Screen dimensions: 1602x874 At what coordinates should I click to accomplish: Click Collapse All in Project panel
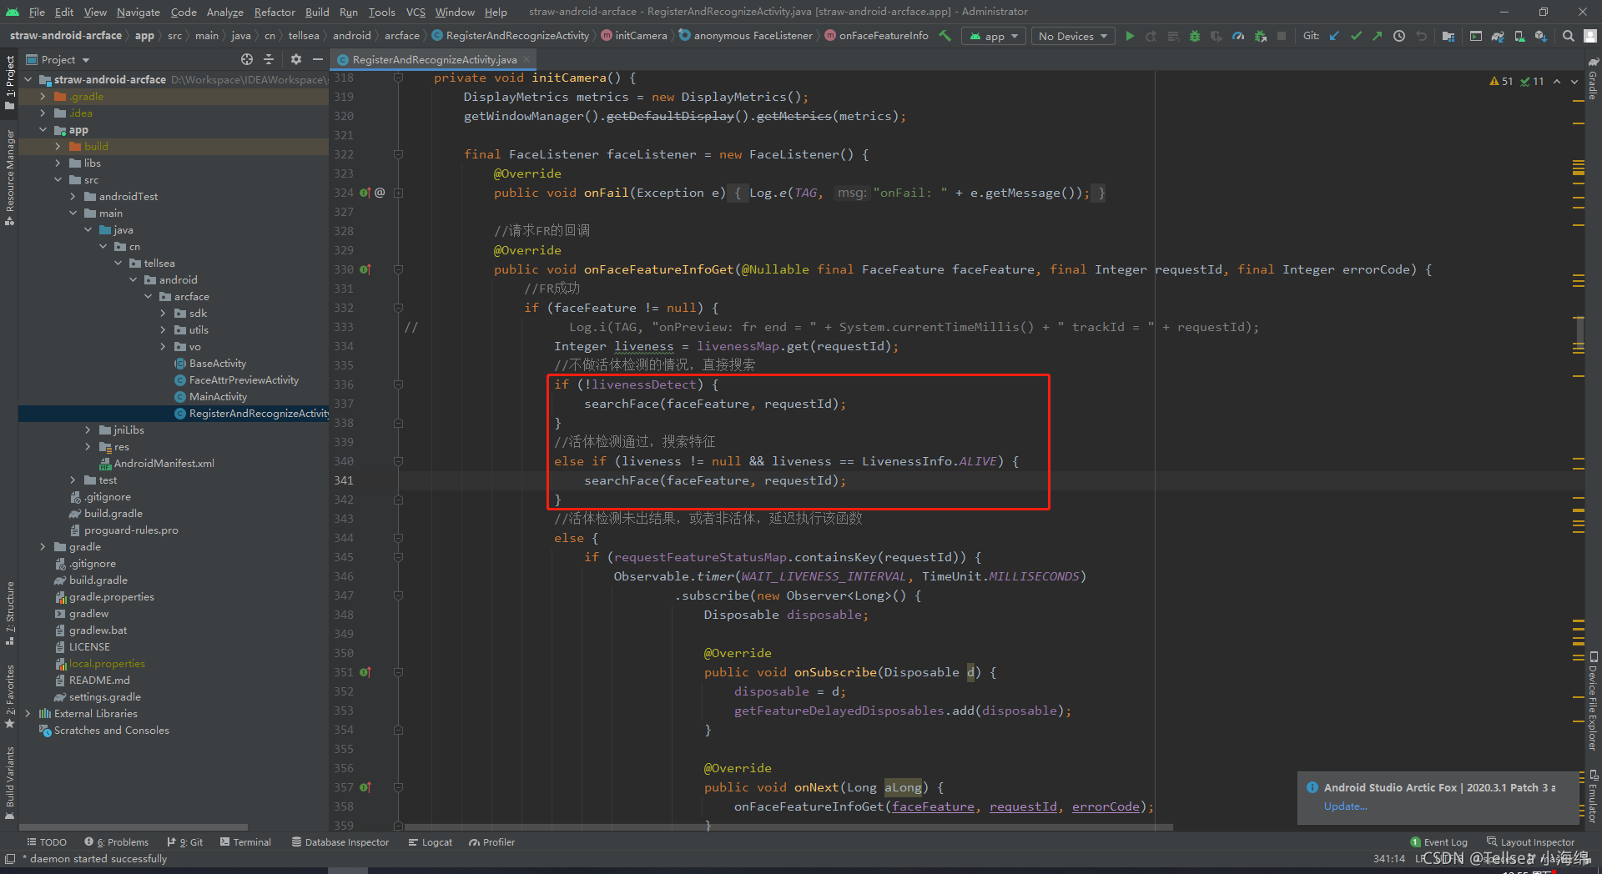click(x=269, y=59)
